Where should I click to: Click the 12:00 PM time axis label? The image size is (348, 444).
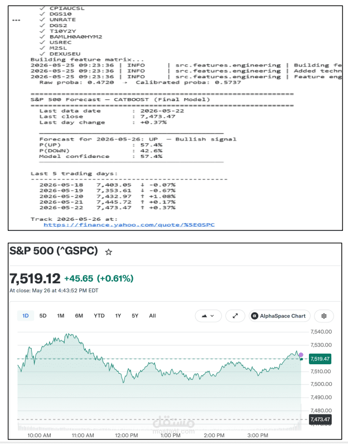pyautogui.click(x=126, y=435)
